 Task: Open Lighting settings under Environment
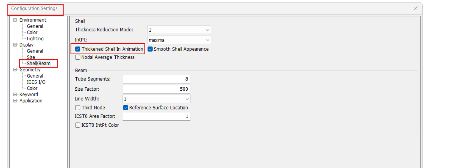(x=35, y=39)
